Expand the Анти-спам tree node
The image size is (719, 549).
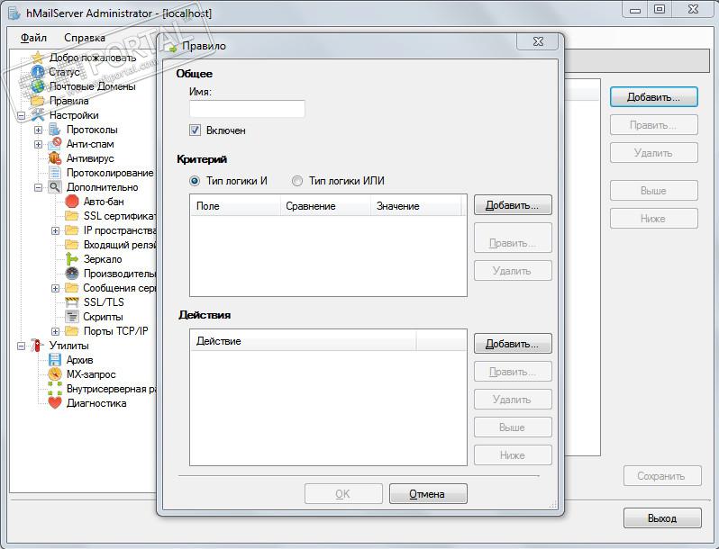point(38,144)
